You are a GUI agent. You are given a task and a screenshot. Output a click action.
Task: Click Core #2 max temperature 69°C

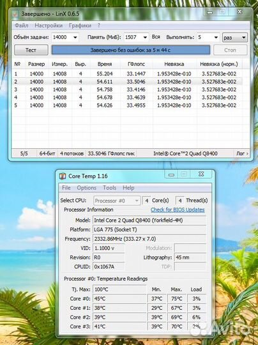click(177, 318)
